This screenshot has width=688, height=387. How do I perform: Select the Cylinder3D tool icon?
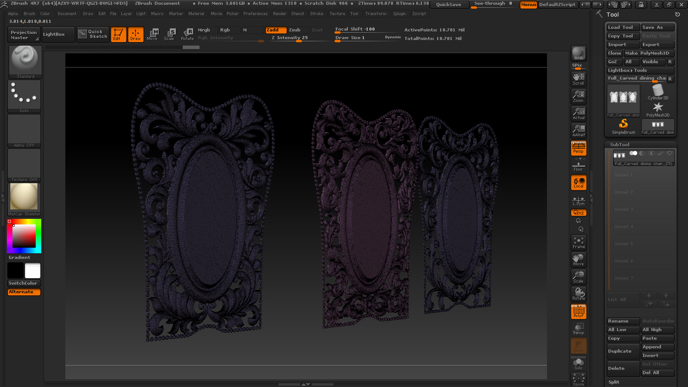(x=657, y=92)
